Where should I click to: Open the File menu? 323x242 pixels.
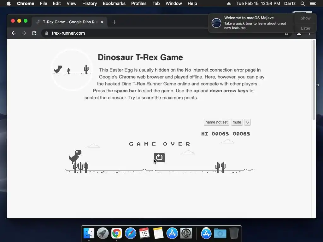pos(44,3)
